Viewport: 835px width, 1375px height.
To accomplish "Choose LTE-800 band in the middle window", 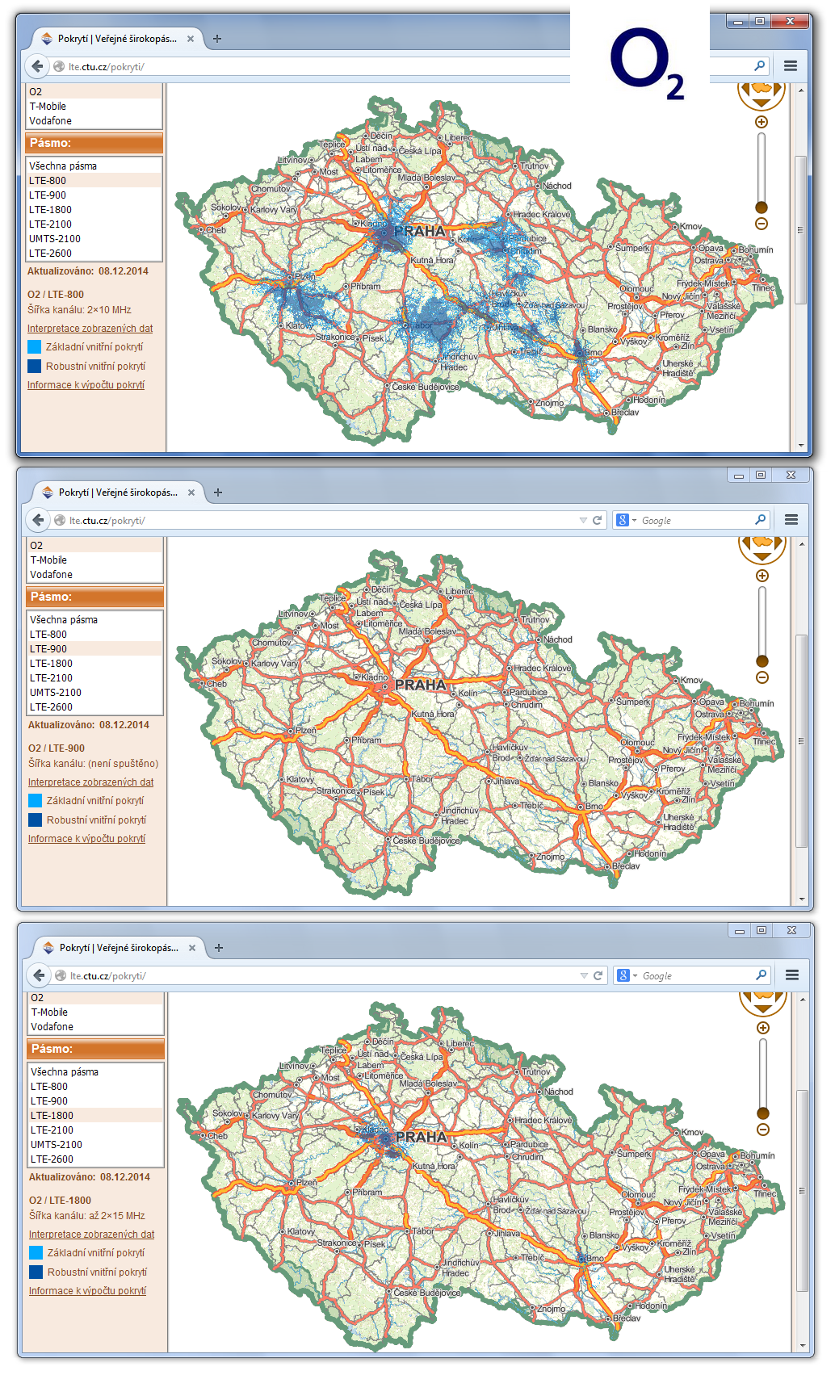I will coord(95,634).
